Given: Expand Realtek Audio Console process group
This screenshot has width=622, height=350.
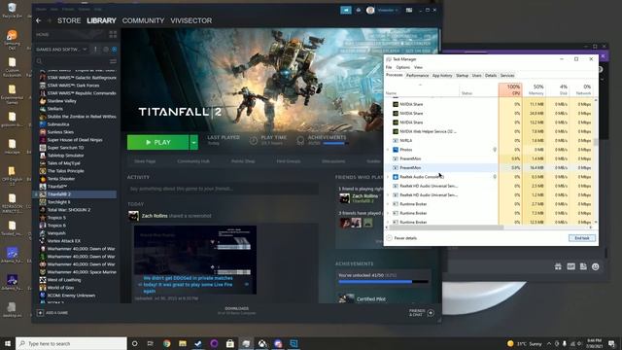Looking at the screenshot, I should 388,177.
